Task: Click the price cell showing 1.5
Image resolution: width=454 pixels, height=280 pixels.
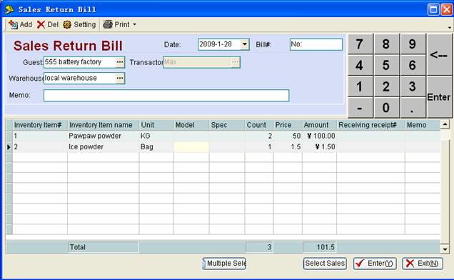Action: point(288,147)
